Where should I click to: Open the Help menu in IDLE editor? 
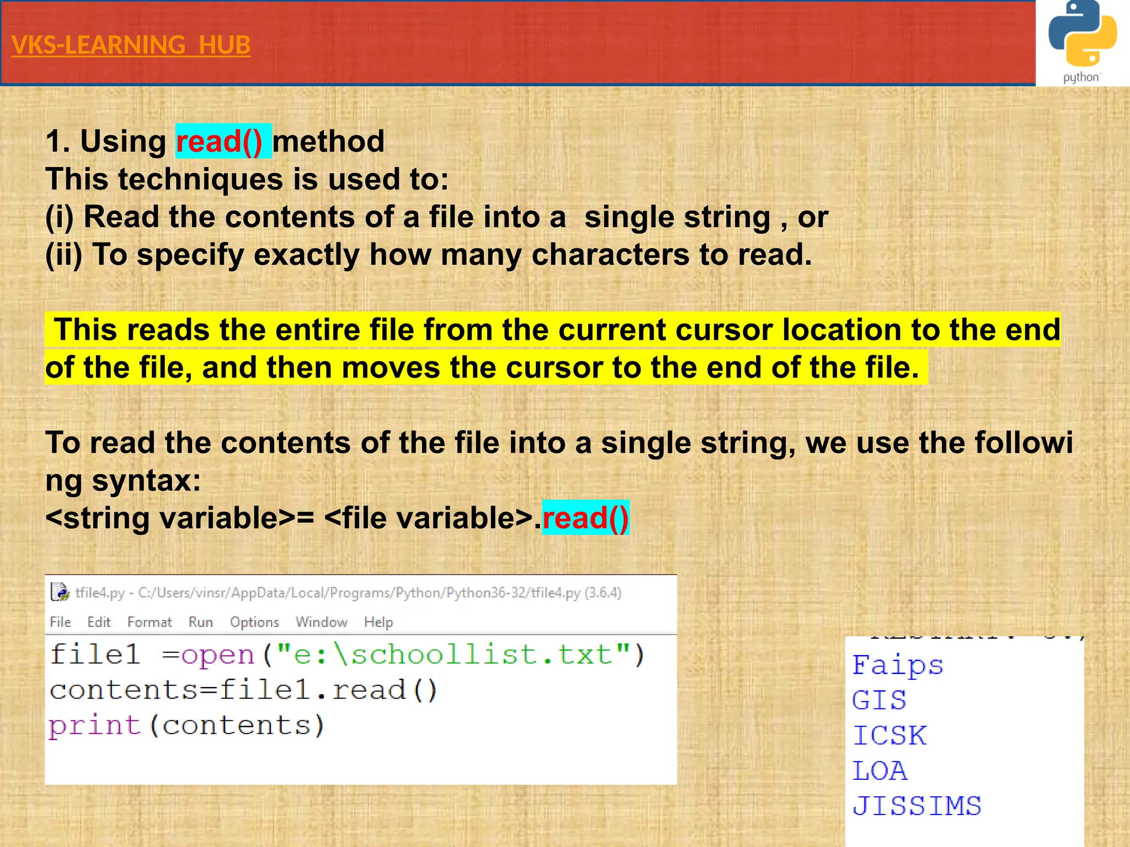click(379, 623)
